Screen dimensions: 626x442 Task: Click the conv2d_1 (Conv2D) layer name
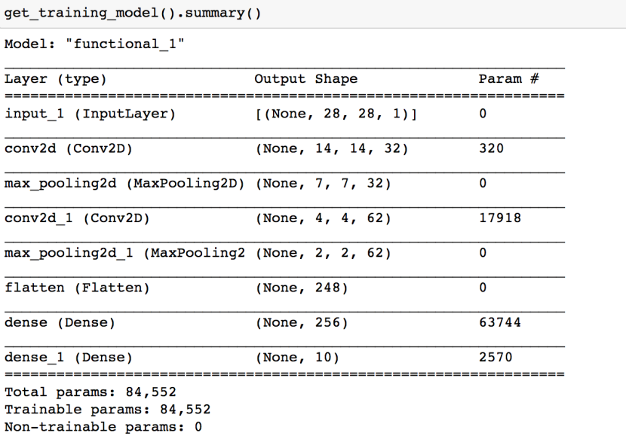pos(77,218)
